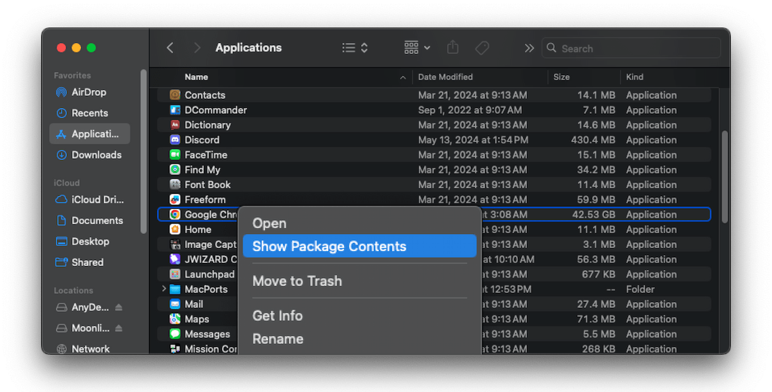This screenshot has width=772, height=392.
Task: Click the Messages app icon
Action: pos(175,334)
